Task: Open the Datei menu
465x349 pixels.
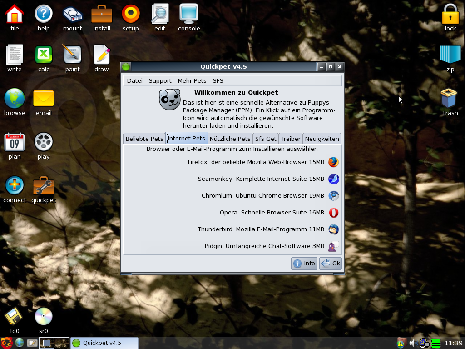Action: 134,81
